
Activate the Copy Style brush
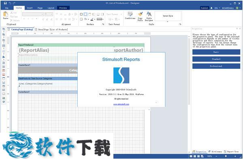tap(140, 17)
